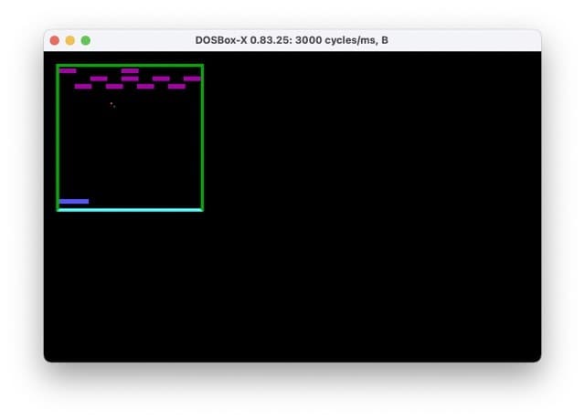Click the blue paddle in the game

74,201
